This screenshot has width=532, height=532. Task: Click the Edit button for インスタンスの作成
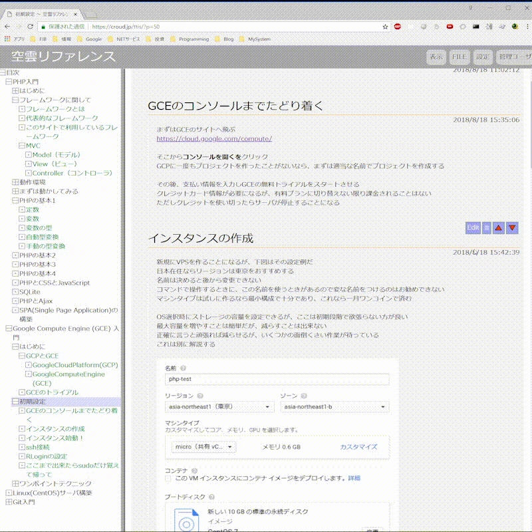(473, 227)
